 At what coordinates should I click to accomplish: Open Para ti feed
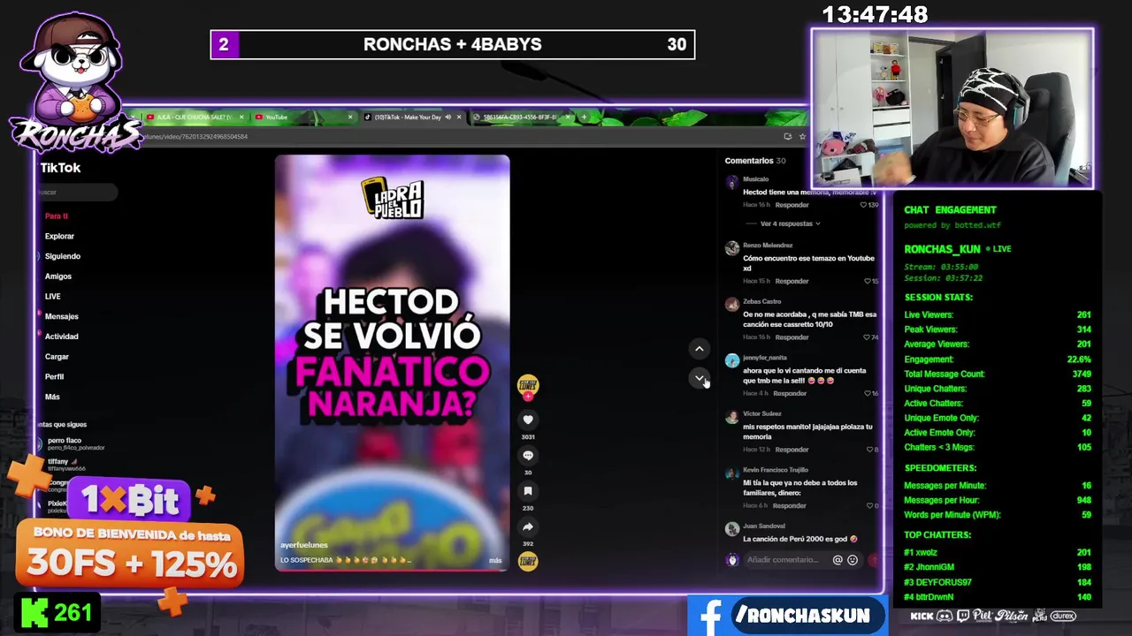tap(57, 216)
